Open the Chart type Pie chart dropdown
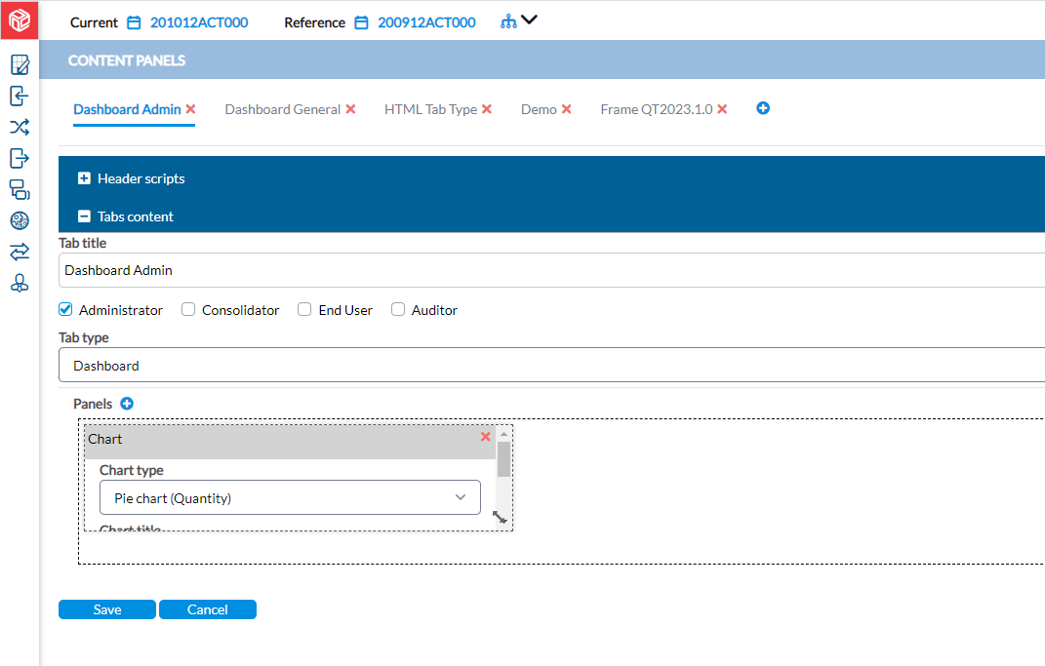 pos(290,497)
